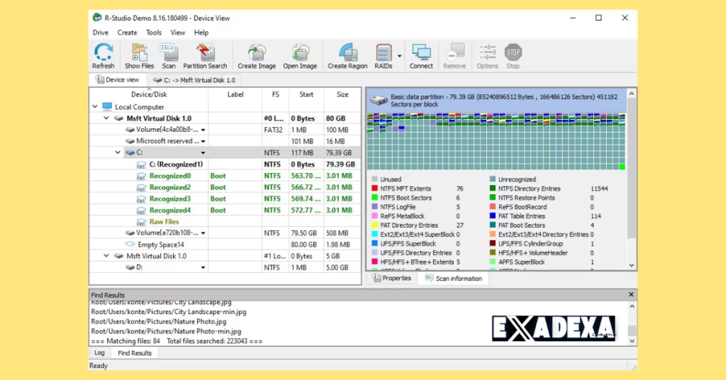Screen dimensions: 726x380
Task: Open the Create menu
Action: coord(127,33)
